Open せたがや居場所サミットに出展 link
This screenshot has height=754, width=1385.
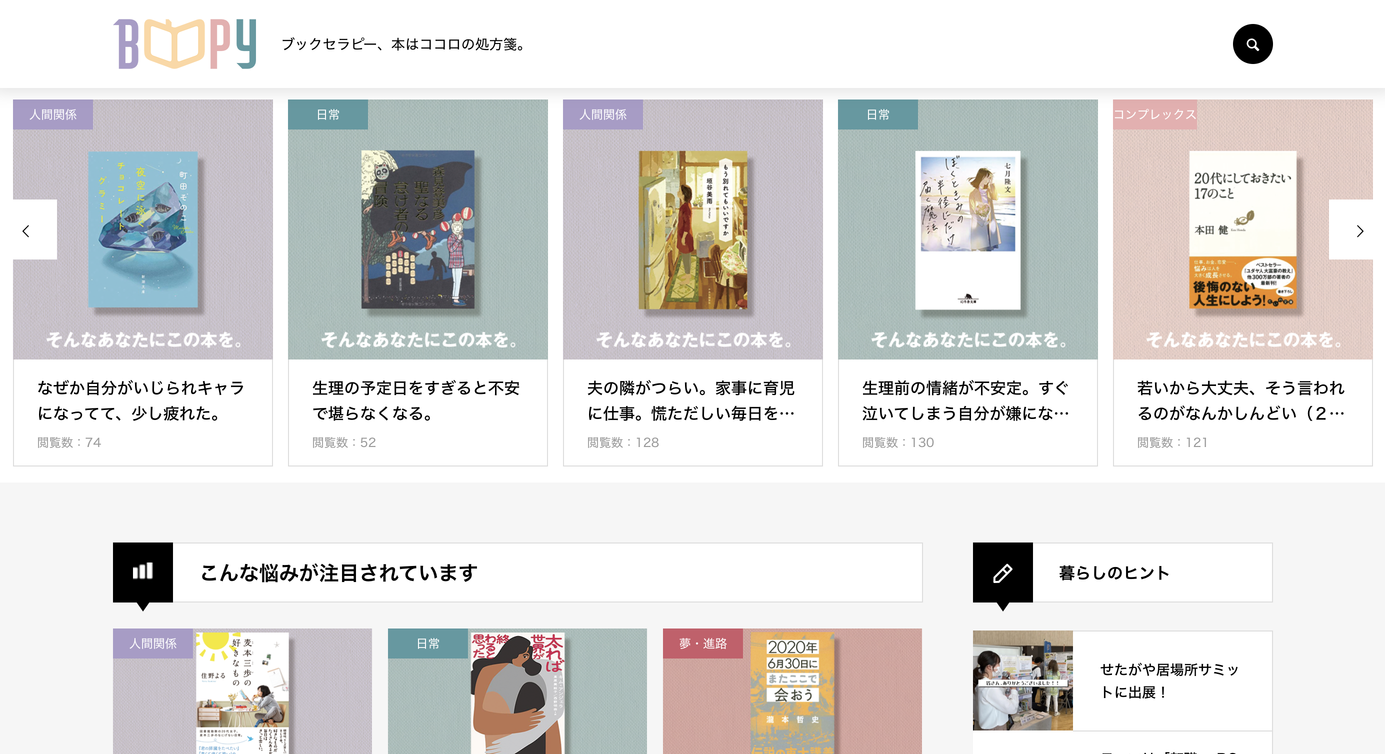coord(1169,680)
